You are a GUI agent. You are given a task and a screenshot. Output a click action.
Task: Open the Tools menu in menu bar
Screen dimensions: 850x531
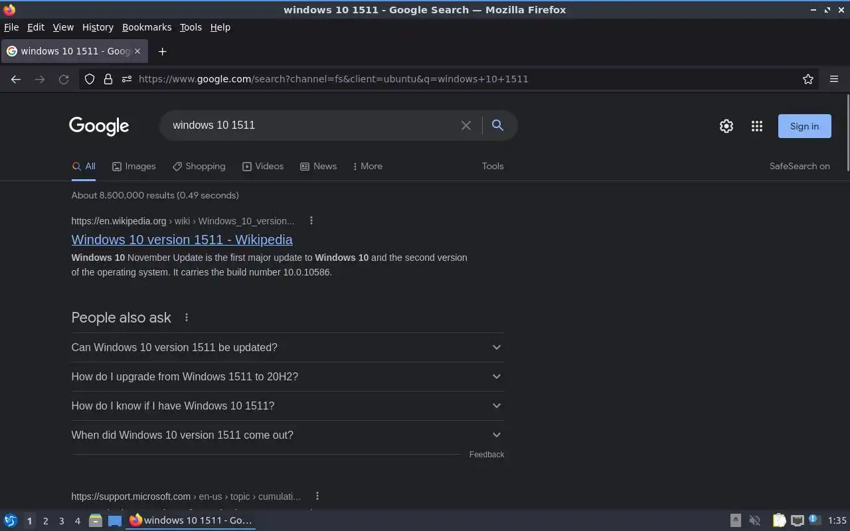[191, 27]
